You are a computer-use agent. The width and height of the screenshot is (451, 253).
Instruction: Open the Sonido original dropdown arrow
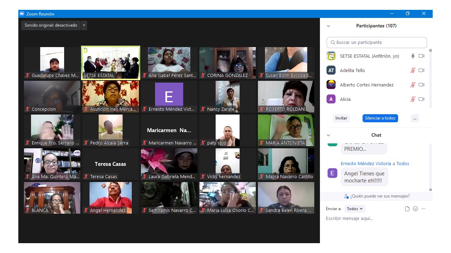(x=84, y=25)
